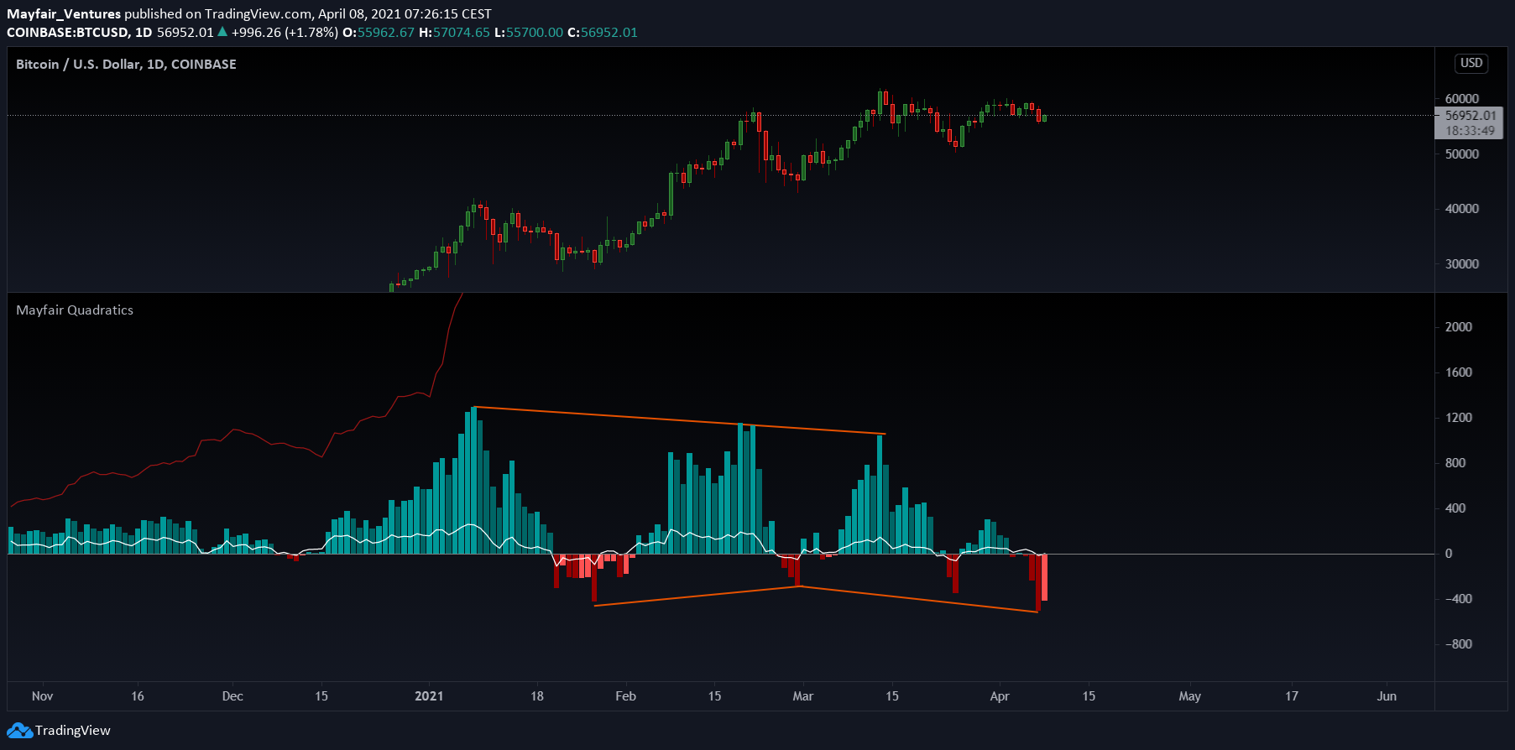The image size is (1515, 750).
Task: Click the 18 date label on time axis
Action: (537, 696)
